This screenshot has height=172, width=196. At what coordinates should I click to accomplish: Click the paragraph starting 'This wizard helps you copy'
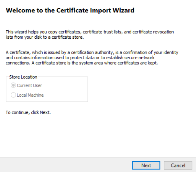tap(90, 34)
